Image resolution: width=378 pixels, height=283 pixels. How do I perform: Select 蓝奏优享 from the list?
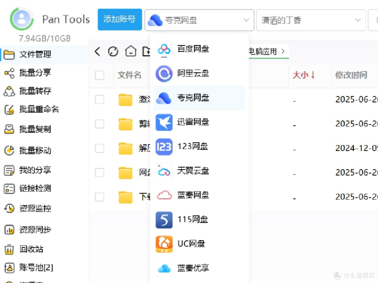pyautogui.click(x=199, y=268)
